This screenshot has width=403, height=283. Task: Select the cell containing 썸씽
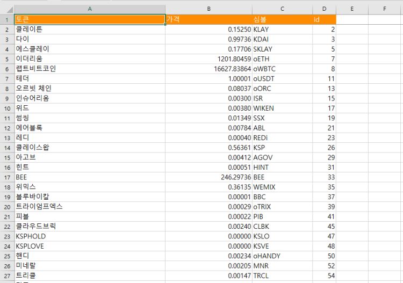(90, 118)
